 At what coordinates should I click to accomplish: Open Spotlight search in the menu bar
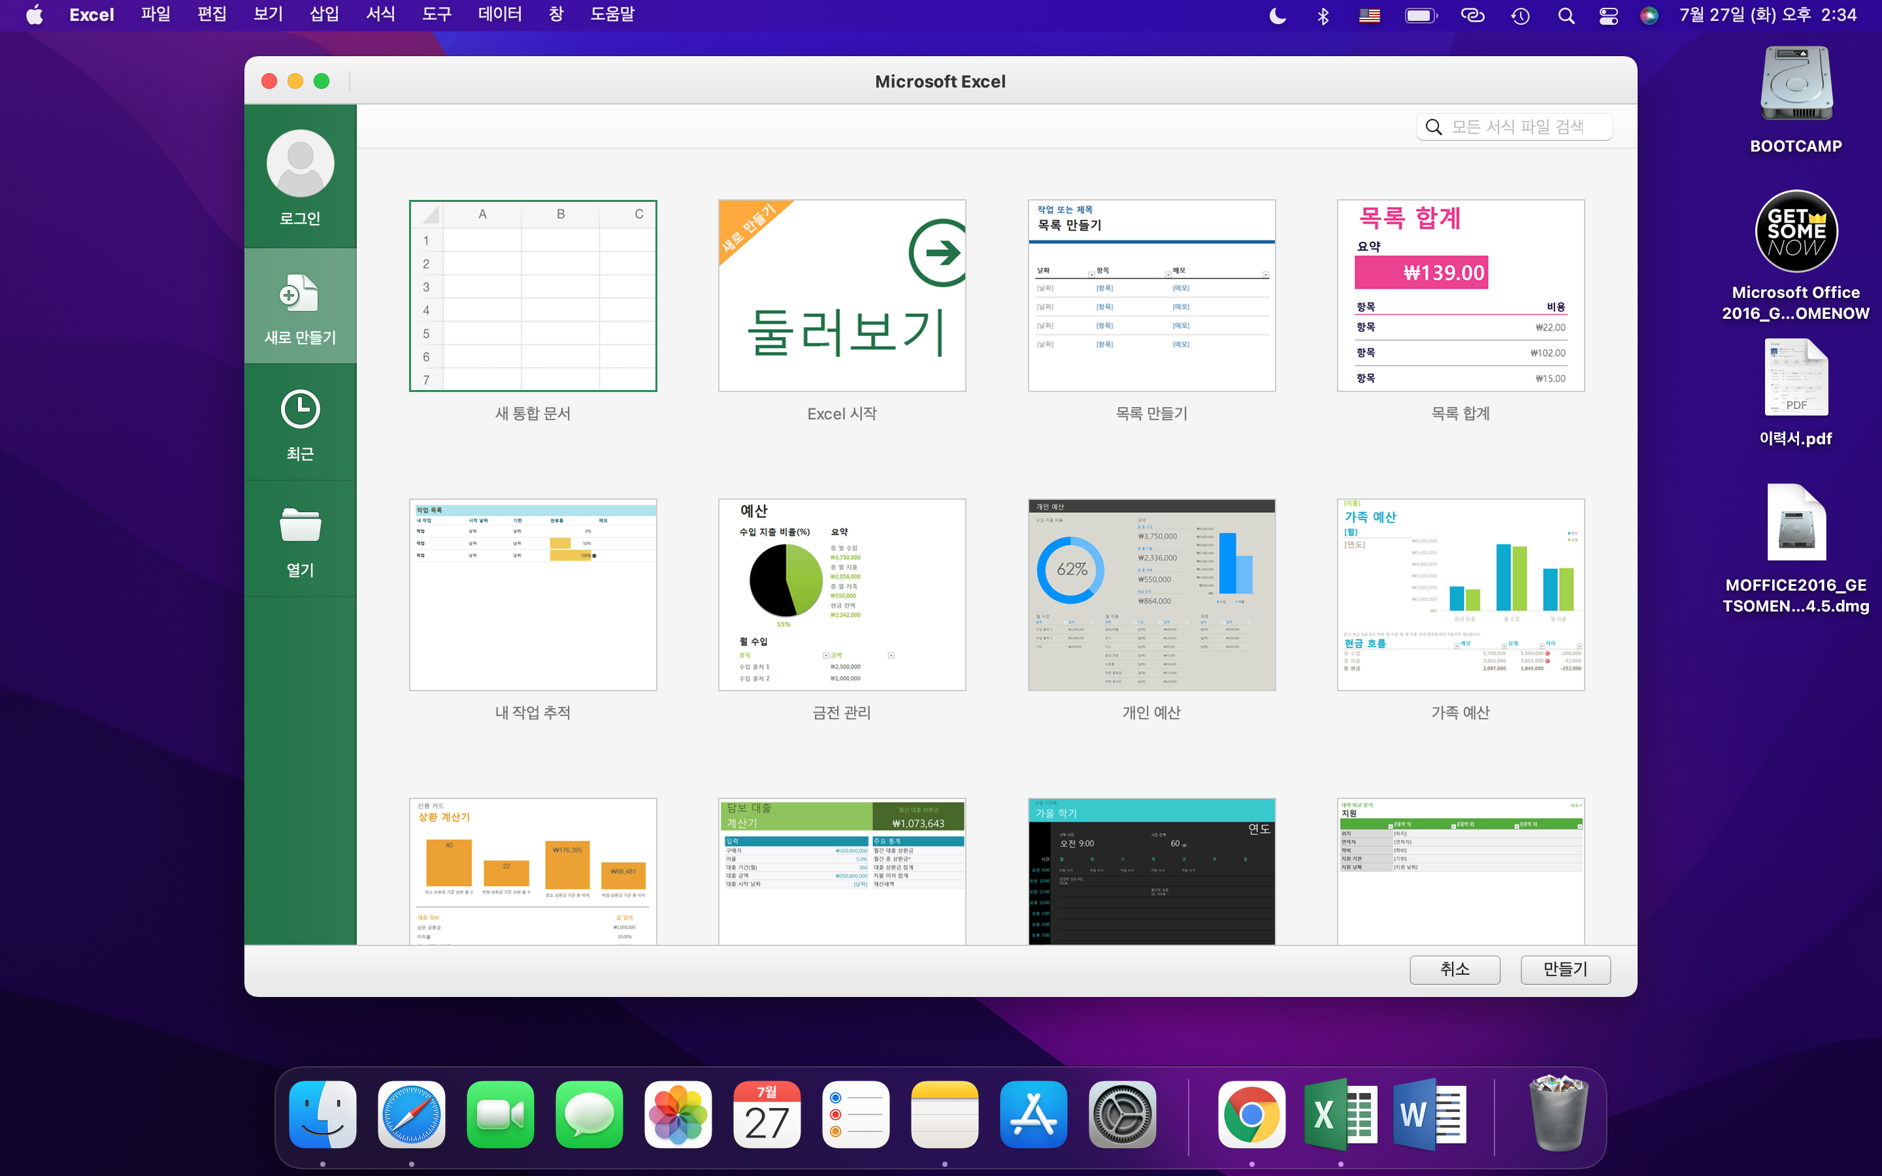(x=1566, y=16)
